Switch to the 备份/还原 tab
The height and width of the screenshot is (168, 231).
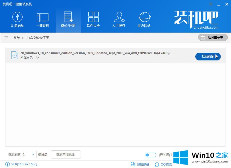(68, 20)
